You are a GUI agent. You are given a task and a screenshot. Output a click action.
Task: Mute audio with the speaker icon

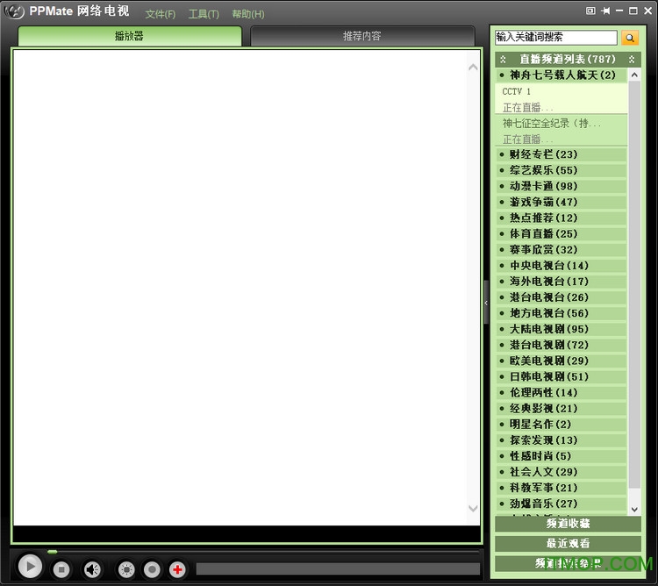point(92,569)
